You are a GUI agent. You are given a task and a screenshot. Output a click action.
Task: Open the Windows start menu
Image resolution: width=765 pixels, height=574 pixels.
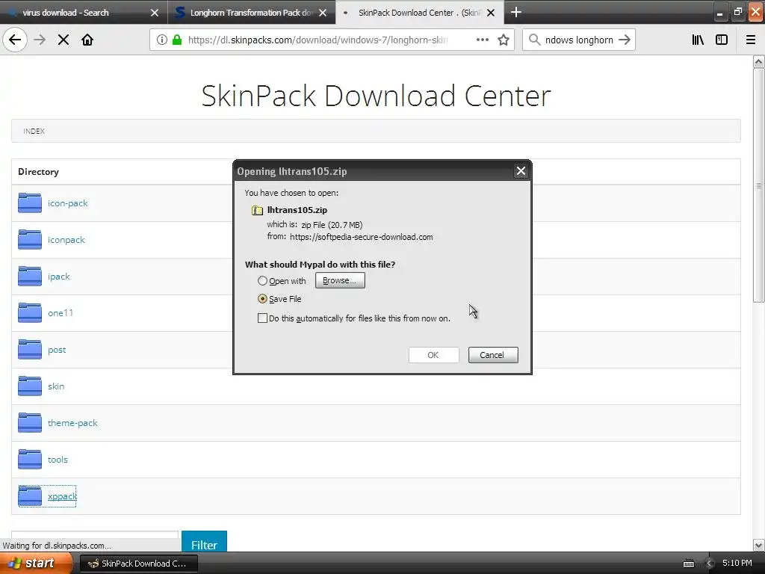click(x=36, y=564)
